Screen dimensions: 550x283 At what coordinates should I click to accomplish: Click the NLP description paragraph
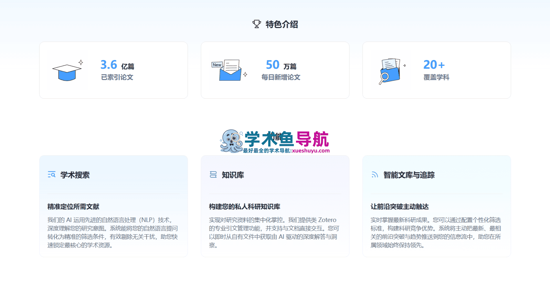(x=113, y=232)
